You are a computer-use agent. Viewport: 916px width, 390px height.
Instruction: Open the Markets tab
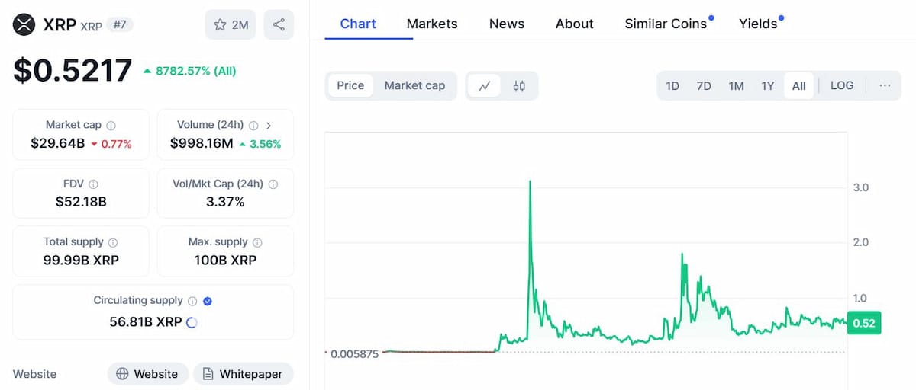click(432, 24)
